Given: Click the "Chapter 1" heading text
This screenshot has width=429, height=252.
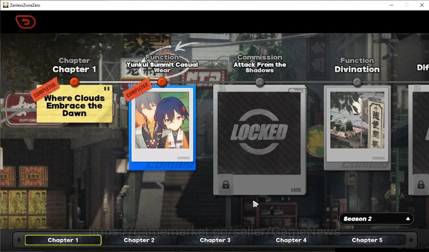Looking at the screenshot, I should click(x=74, y=69).
